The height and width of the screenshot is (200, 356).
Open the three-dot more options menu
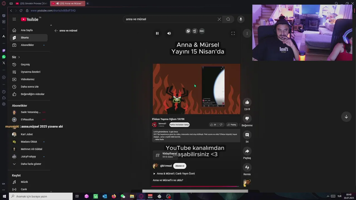pos(247,33)
